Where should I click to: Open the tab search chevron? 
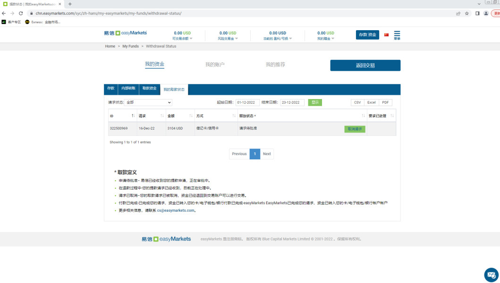479,4
